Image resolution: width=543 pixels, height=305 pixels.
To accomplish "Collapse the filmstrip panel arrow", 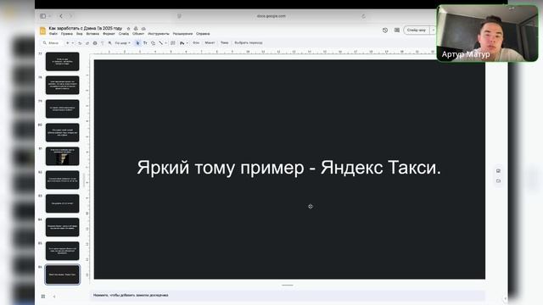I will [54, 297].
